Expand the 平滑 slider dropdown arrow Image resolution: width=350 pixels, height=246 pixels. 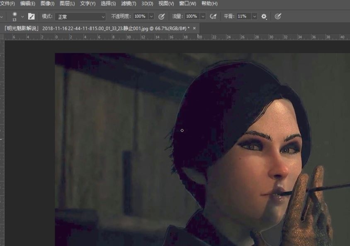point(255,16)
